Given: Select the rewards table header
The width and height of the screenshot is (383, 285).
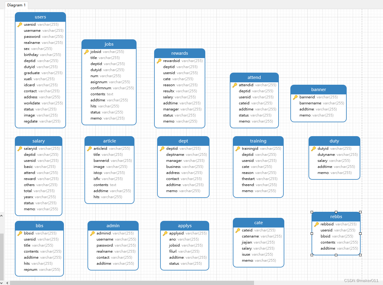Looking at the screenshot, I should click(180, 53).
